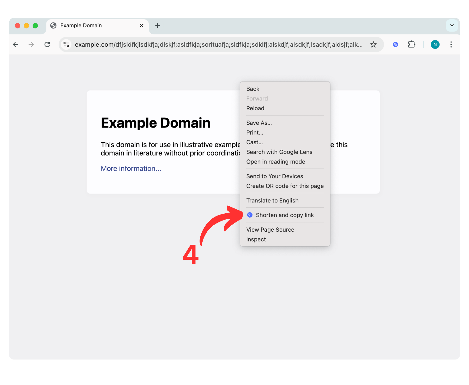Open Chrome's three-dot menu
Image resolution: width=469 pixels, height=385 pixels.
[451, 44]
